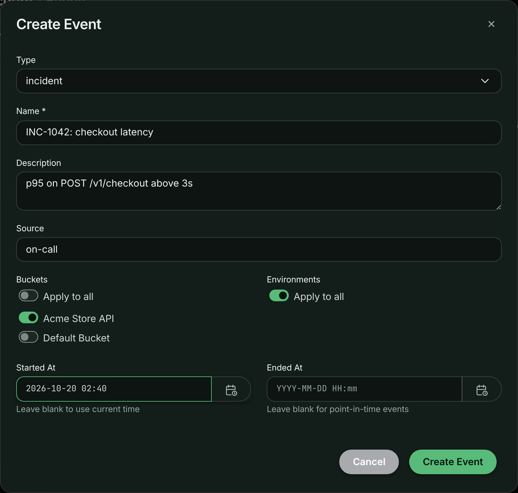Open the Ended At calendar picker icon
Image resolution: width=518 pixels, height=493 pixels.
tap(482, 389)
